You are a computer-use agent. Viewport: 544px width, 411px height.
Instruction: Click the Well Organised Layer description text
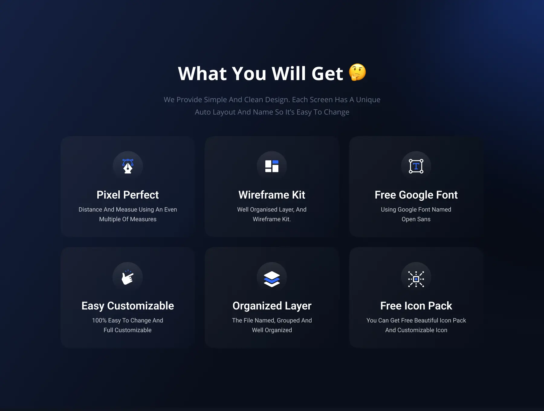pyautogui.click(x=272, y=214)
